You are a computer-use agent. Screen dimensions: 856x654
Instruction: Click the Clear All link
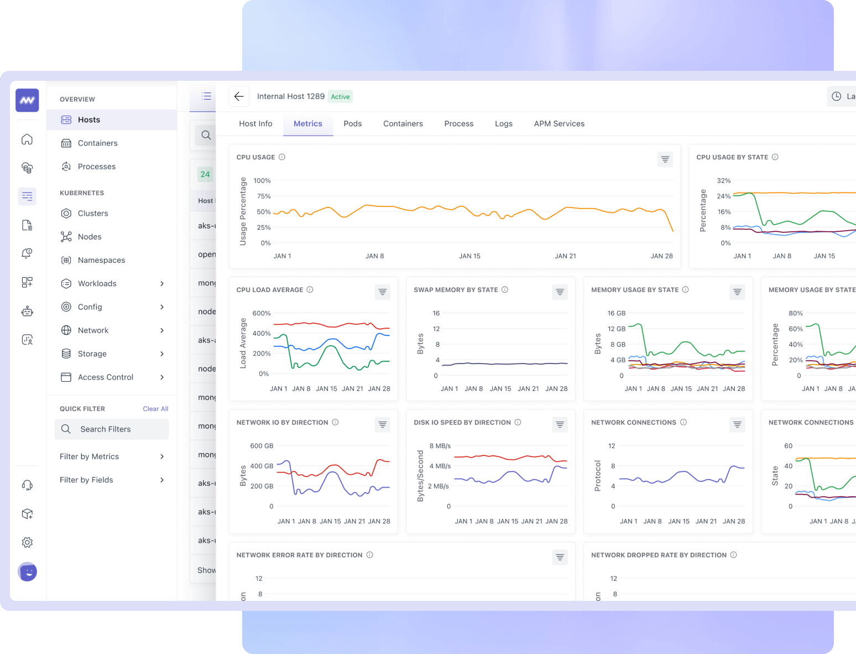coord(155,409)
